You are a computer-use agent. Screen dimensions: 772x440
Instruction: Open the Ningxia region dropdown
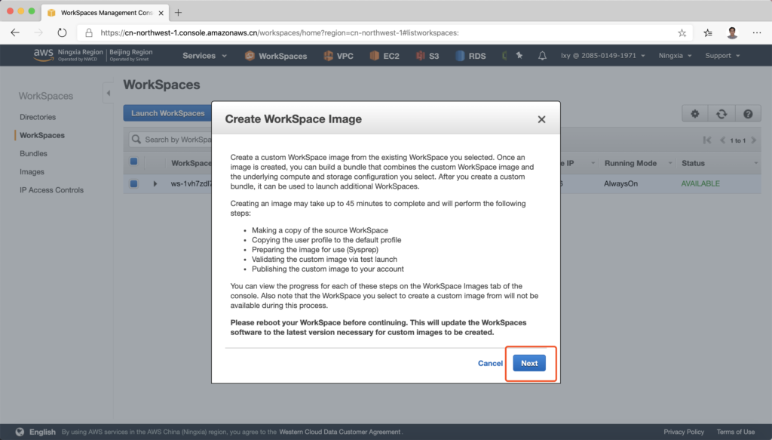coord(675,56)
